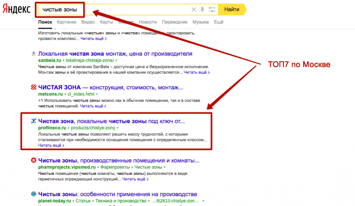Image resolution: width=355 pixels, height=206 pixels.
Task: Click the Найти search button
Action: (x=232, y=9)
